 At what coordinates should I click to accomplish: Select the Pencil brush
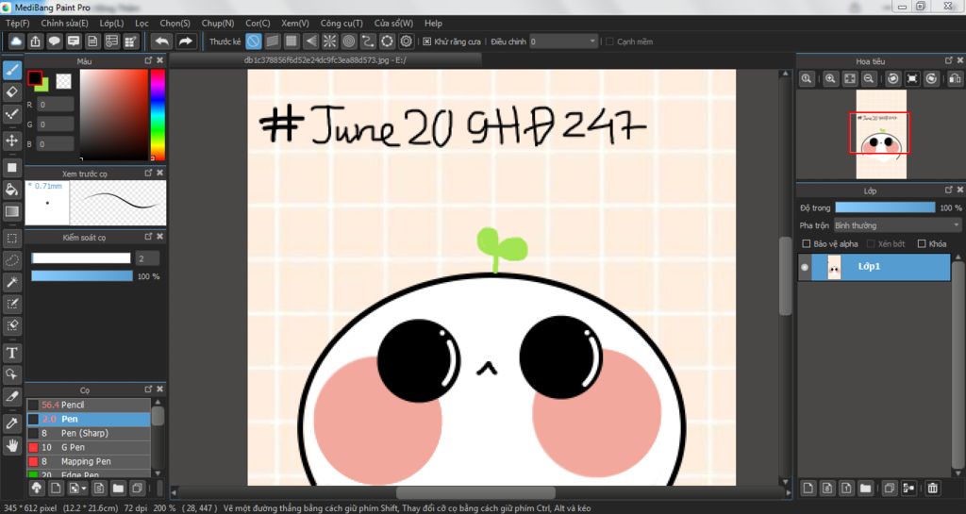click(x=89, y=405)
